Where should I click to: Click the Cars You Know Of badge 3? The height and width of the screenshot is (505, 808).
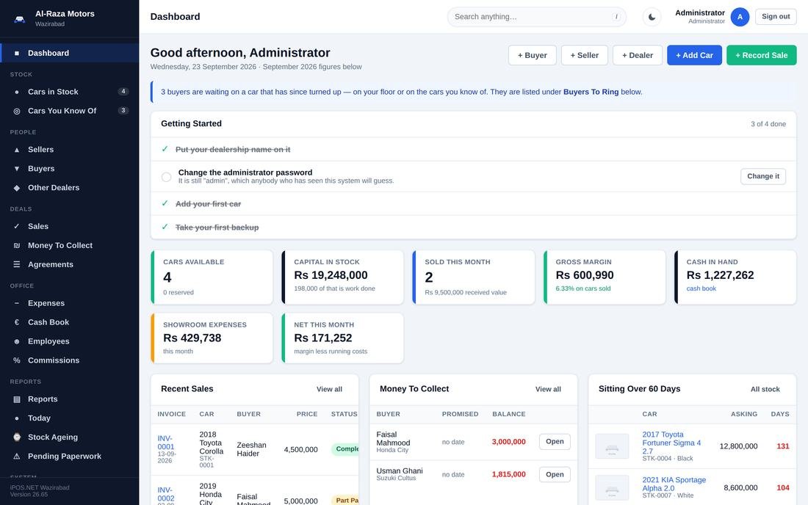(123, 111)
